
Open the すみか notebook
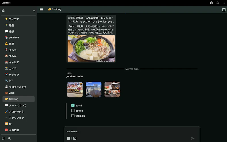pos(18,56)
